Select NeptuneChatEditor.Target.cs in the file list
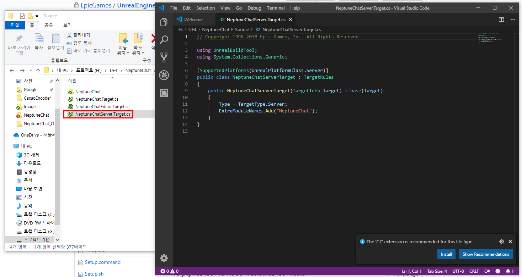 pos(99,106)
